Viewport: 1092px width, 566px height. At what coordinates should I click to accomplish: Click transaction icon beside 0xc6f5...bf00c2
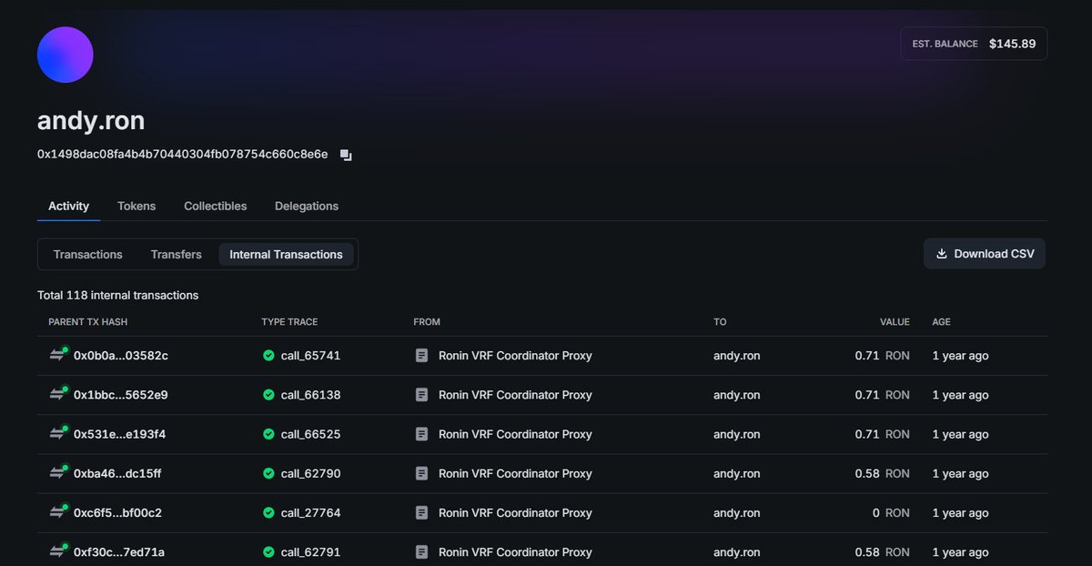pos(59,511)
